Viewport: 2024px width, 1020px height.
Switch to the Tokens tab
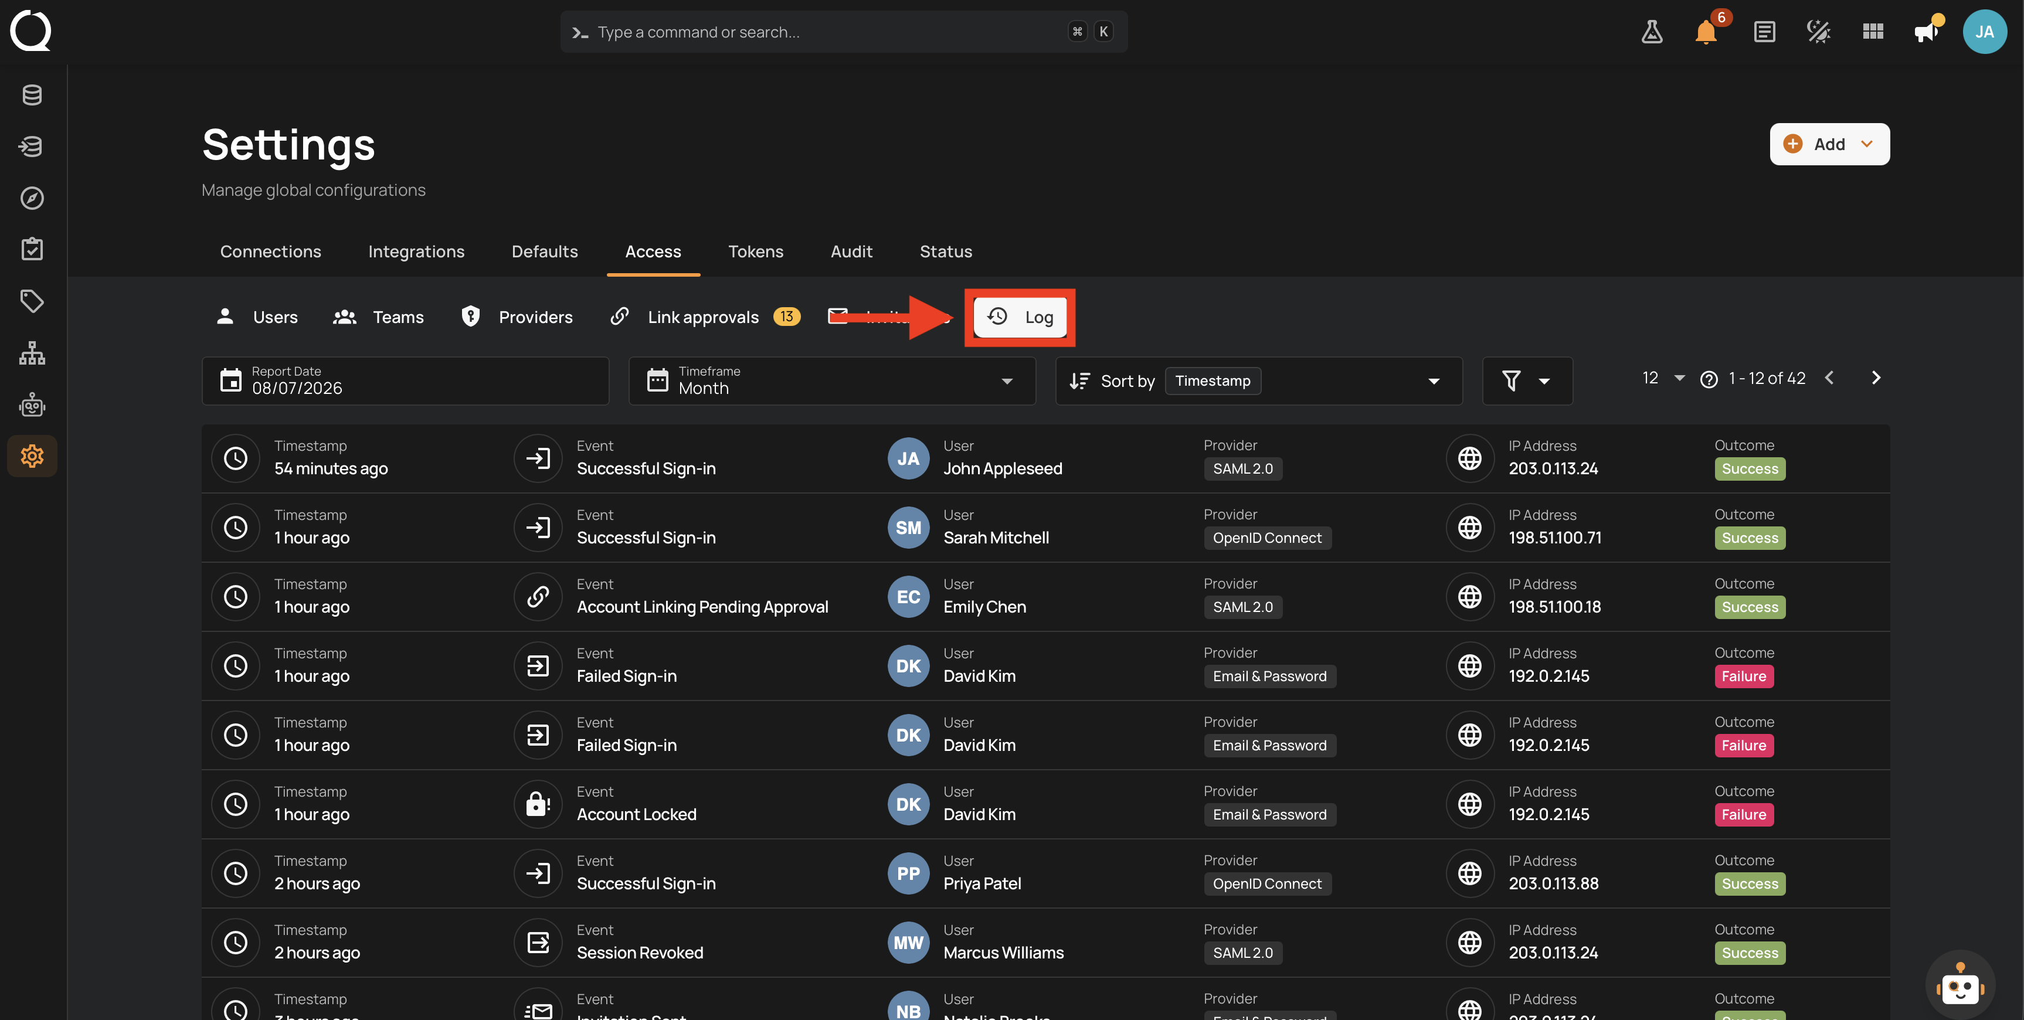click(x=756, y=251)
